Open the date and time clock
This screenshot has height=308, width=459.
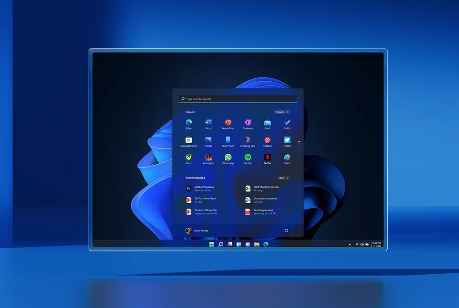[376, 245]
